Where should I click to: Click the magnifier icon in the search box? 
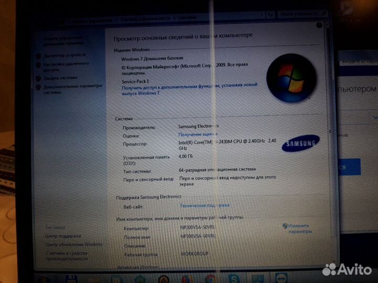tap(324, 14)
